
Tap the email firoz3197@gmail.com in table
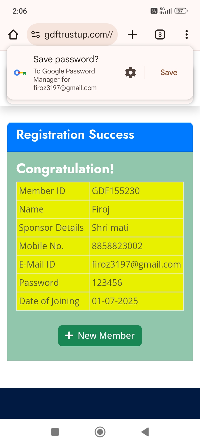(136, 264)
